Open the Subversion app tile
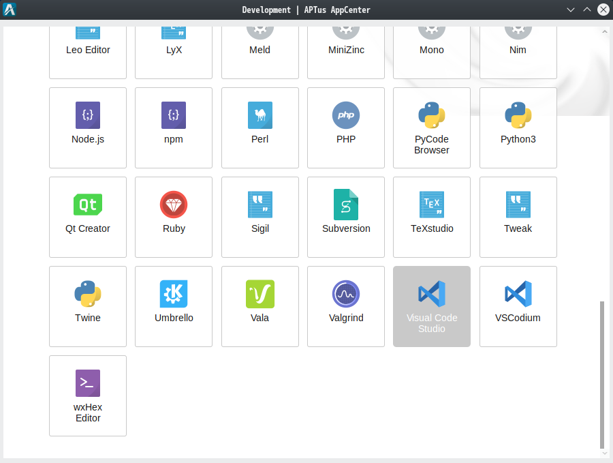 [345, 217]
